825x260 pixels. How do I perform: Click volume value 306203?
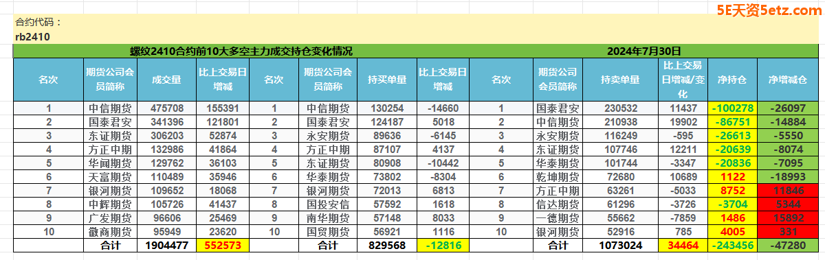(x=167, y=136)
